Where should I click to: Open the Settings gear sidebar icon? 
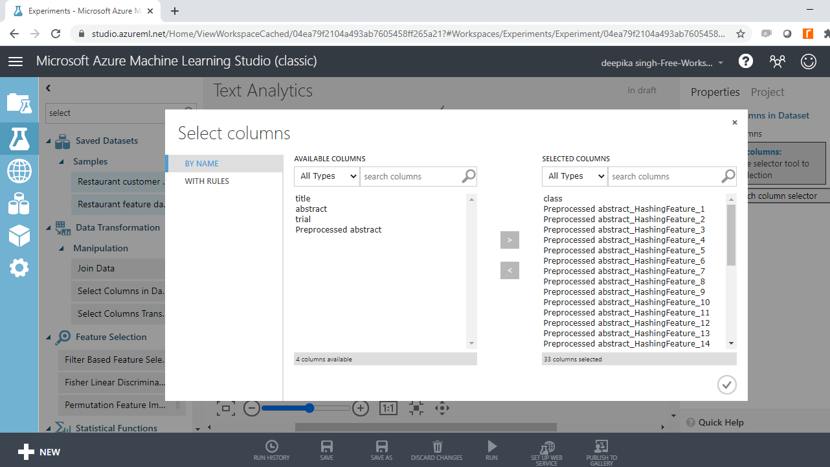[19, 267]
